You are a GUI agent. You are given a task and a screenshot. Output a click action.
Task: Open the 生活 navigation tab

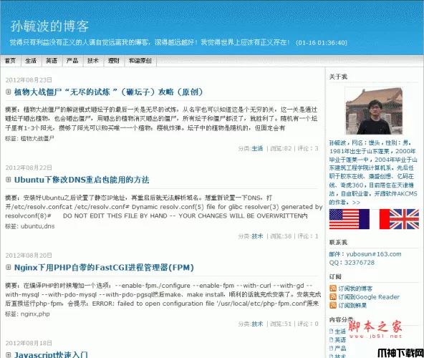31,61
